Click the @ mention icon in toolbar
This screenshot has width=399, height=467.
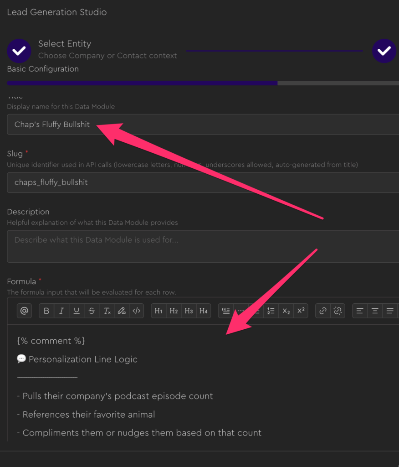(x=24, y=311)
